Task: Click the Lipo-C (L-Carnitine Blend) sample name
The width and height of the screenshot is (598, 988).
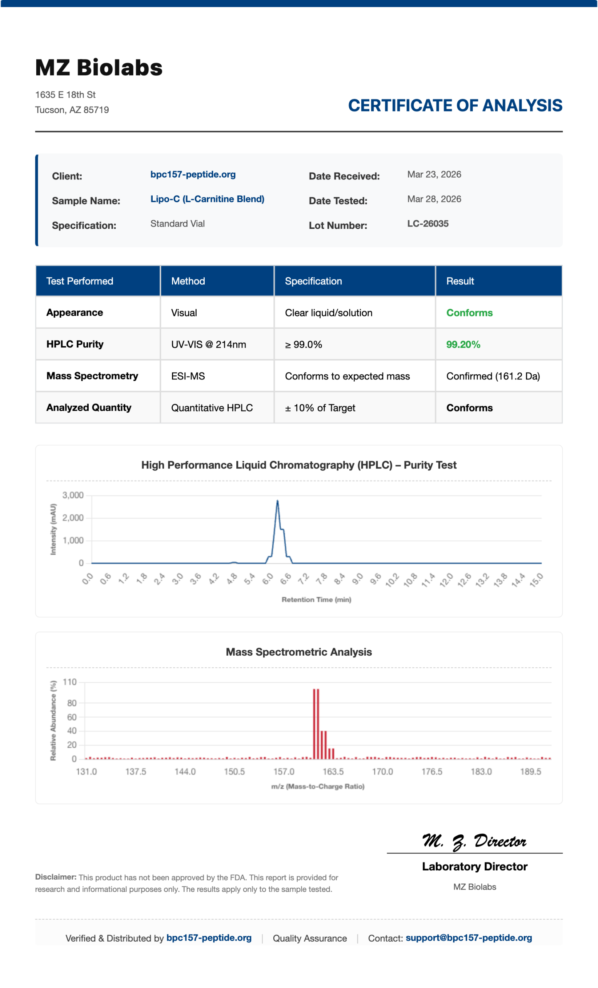Action: (x=207, y=199)
